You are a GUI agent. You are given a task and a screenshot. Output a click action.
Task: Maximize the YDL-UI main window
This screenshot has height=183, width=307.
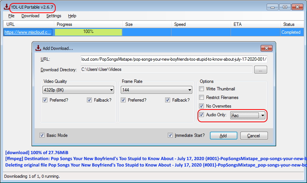pos(285,7)
